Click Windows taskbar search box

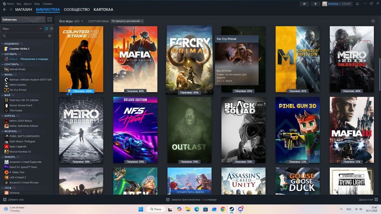156,209
